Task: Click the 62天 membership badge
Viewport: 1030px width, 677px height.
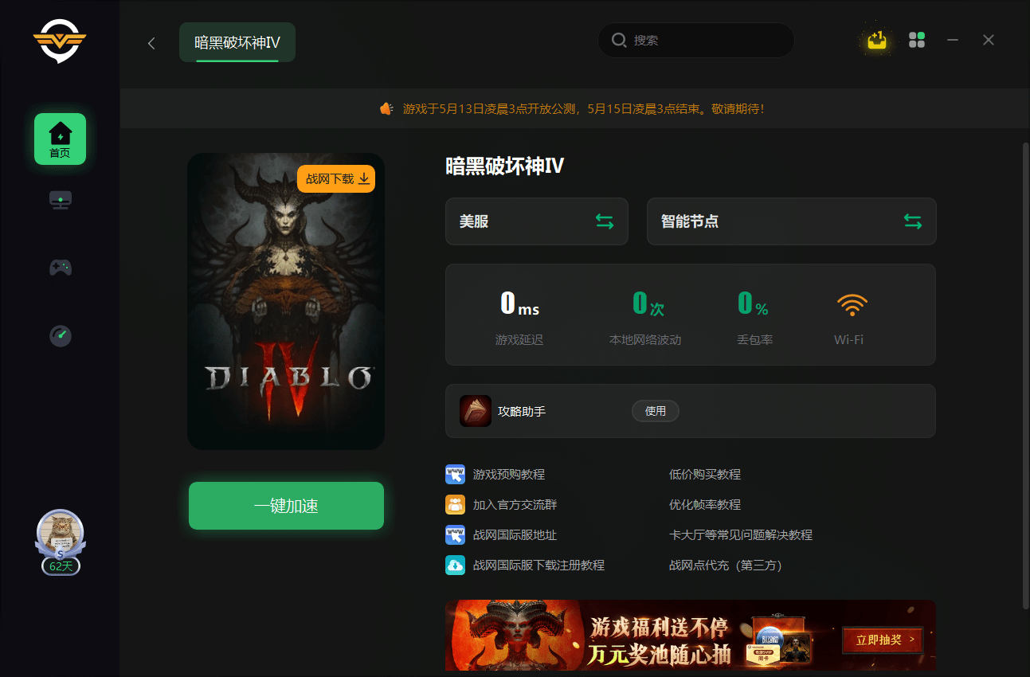Action: click(61, 566)
